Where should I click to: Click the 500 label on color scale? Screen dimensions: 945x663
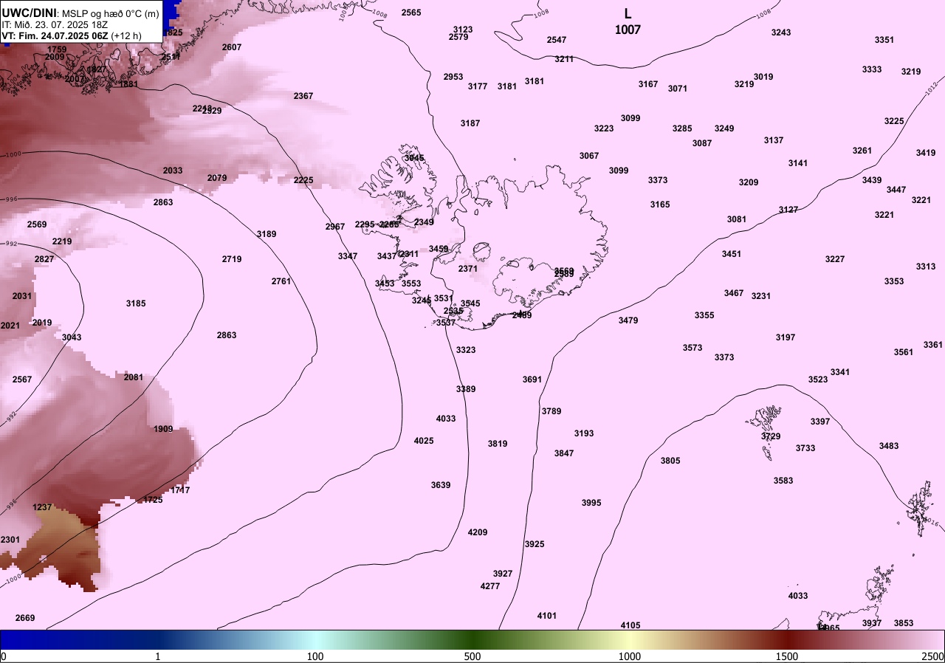point(472,656)
